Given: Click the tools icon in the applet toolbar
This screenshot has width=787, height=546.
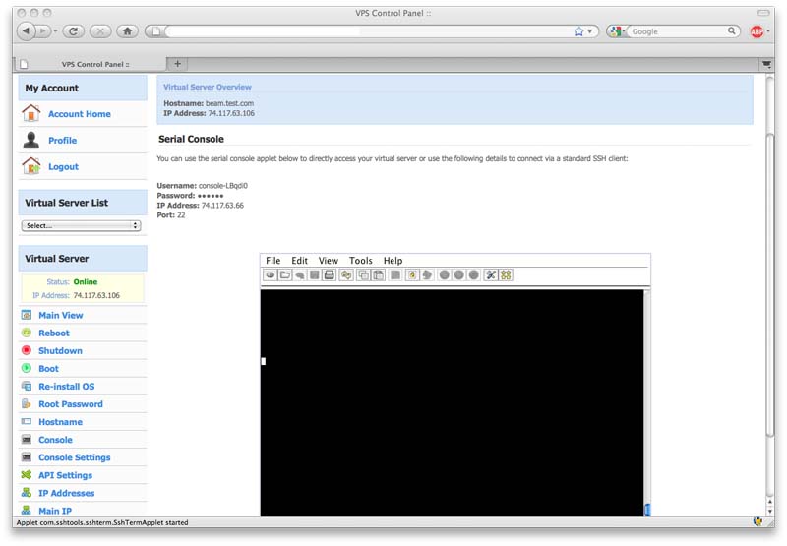Looking at the screenshot, I should [x=490, y=275].
